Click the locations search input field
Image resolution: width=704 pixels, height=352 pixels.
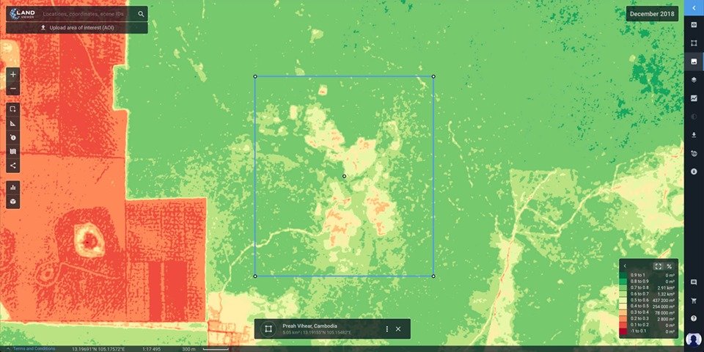(x=84, y=14)
